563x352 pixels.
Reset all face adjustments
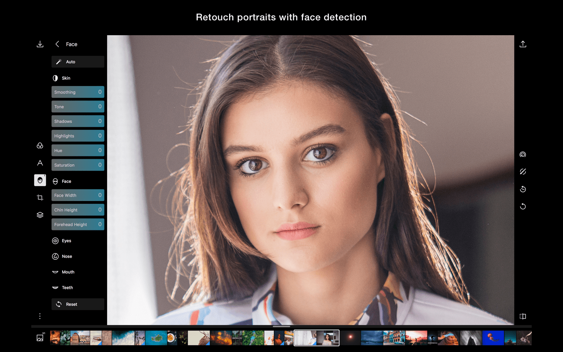point(77,304)
